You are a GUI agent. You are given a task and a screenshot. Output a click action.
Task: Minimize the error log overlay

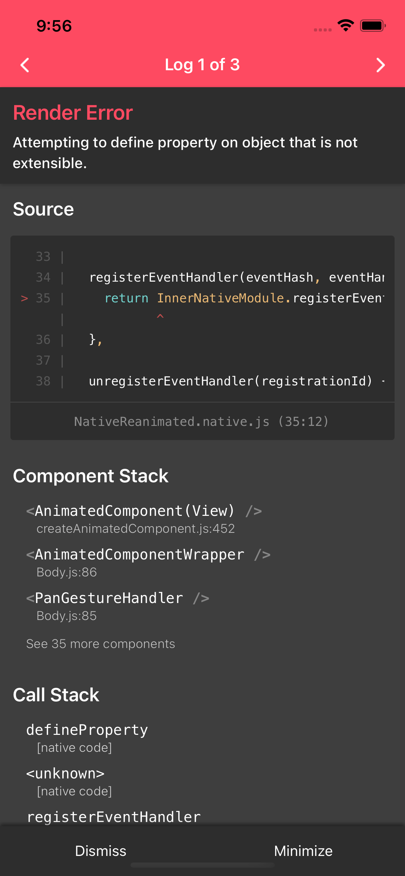coord(303,851)
